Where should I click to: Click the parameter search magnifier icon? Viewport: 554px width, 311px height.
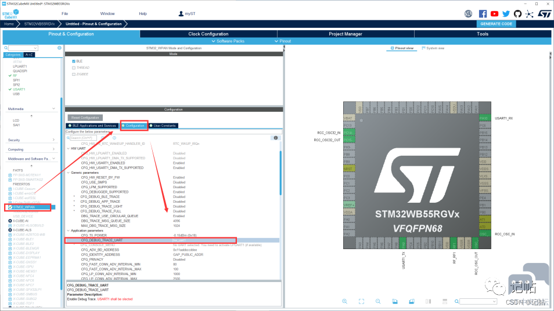(68, 138)
